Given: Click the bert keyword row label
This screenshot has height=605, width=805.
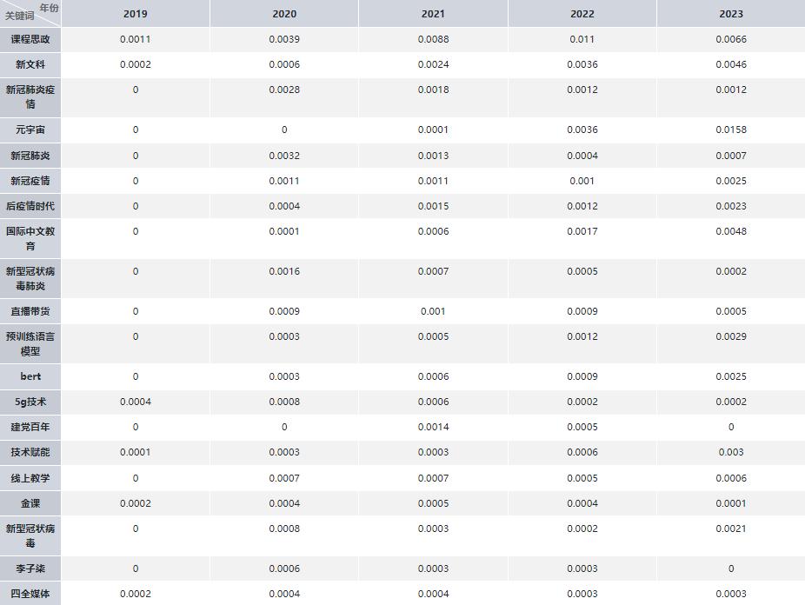Looking at the screenshot, I should click(x=30, y=376).
